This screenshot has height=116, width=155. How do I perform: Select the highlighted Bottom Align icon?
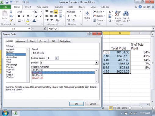click(56, 12)
